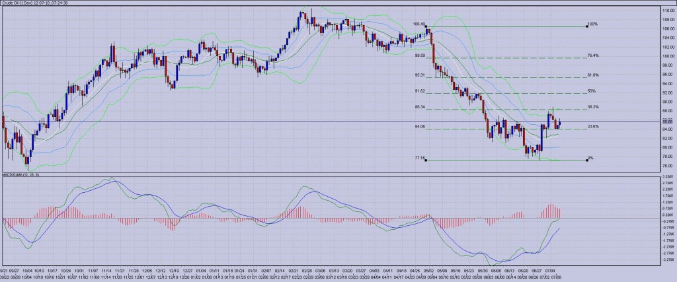This screenshot has width=677, height=282.
Task: Click the 110.00 value on the price axis
Action: (668, 11)
